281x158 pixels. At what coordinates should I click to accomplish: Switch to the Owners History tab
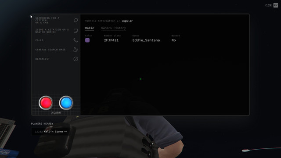point(113,28)
